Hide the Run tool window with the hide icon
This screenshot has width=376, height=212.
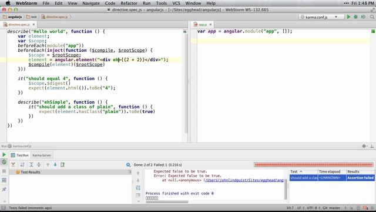point(372,146)
